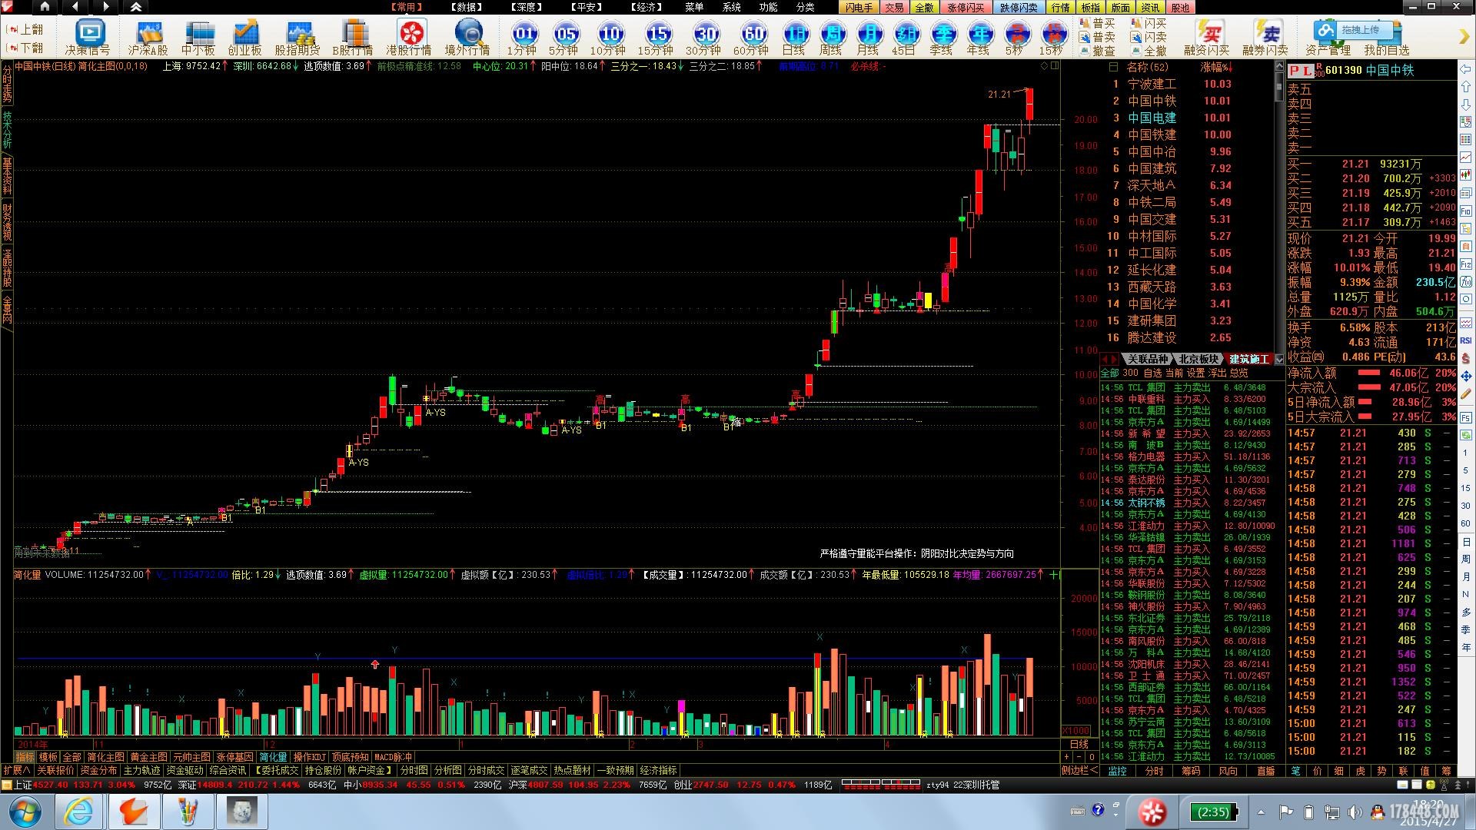The width and height of the screenshot is (1476, 830).
Task: Collapse toolbar with double-chevron up icon
Action: tap(135, 7)
